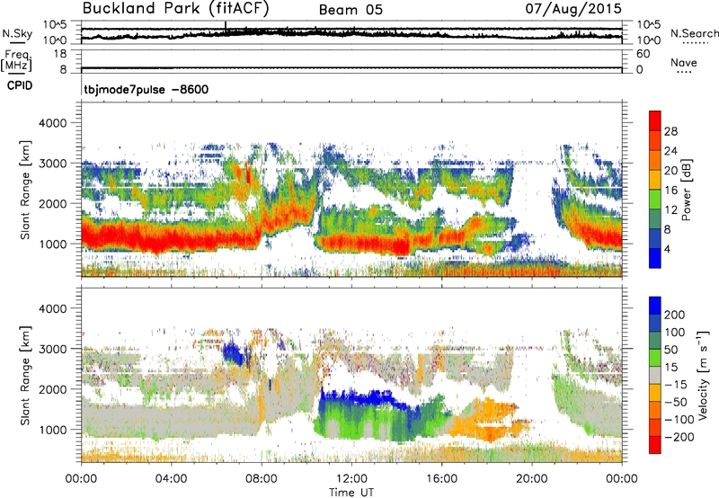Click the 'Beam 05' label

[351, 10]
